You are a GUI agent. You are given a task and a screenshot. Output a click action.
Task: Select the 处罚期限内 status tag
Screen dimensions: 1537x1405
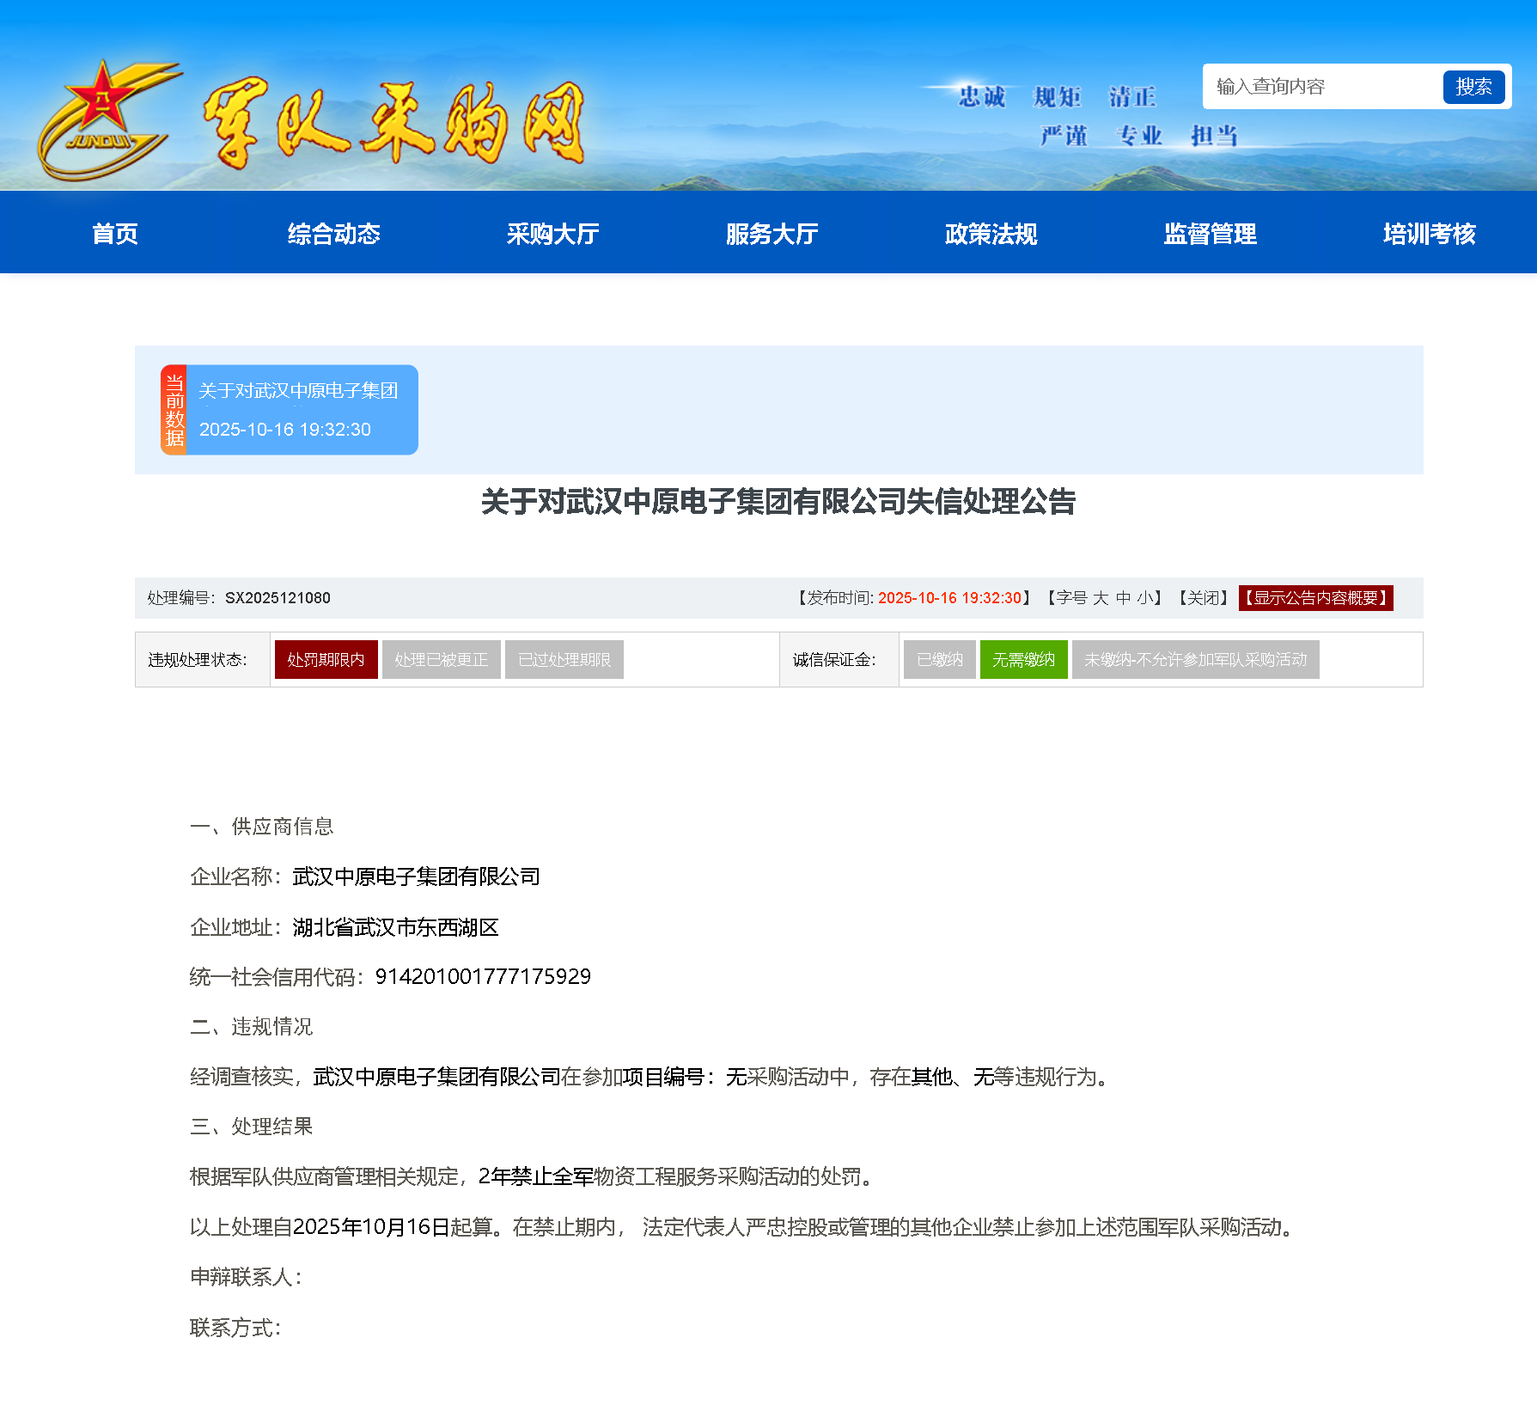pos(326,660)
